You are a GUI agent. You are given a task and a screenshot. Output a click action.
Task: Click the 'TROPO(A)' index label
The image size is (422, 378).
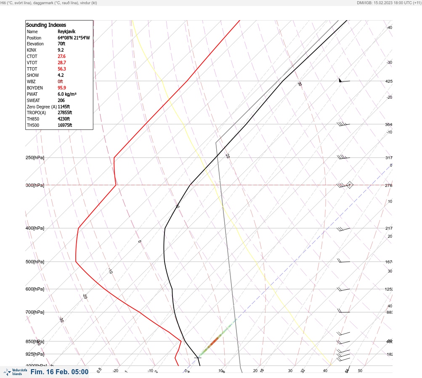click(36, 113)
